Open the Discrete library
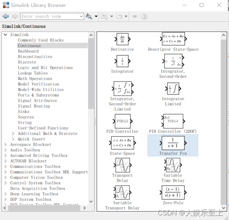Image resolution: width=229 pixels, height=220 pixels. click(27, 62)
